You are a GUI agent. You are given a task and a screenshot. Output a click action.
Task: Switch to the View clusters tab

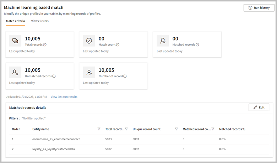pos(40,21)
